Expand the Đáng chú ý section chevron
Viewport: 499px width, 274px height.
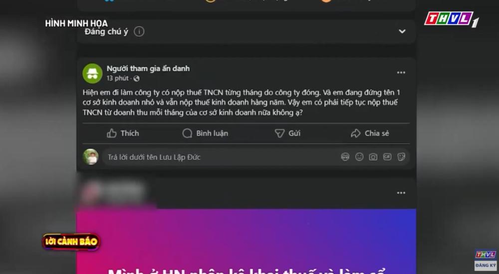(402, 31)
